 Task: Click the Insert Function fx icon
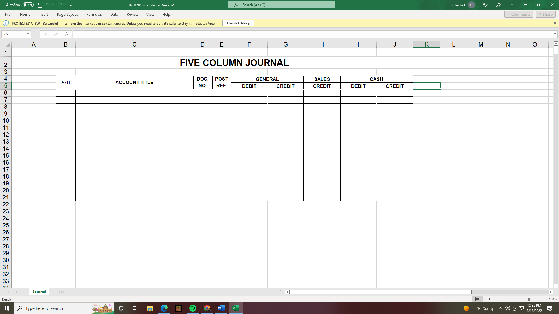click(66, 34)
